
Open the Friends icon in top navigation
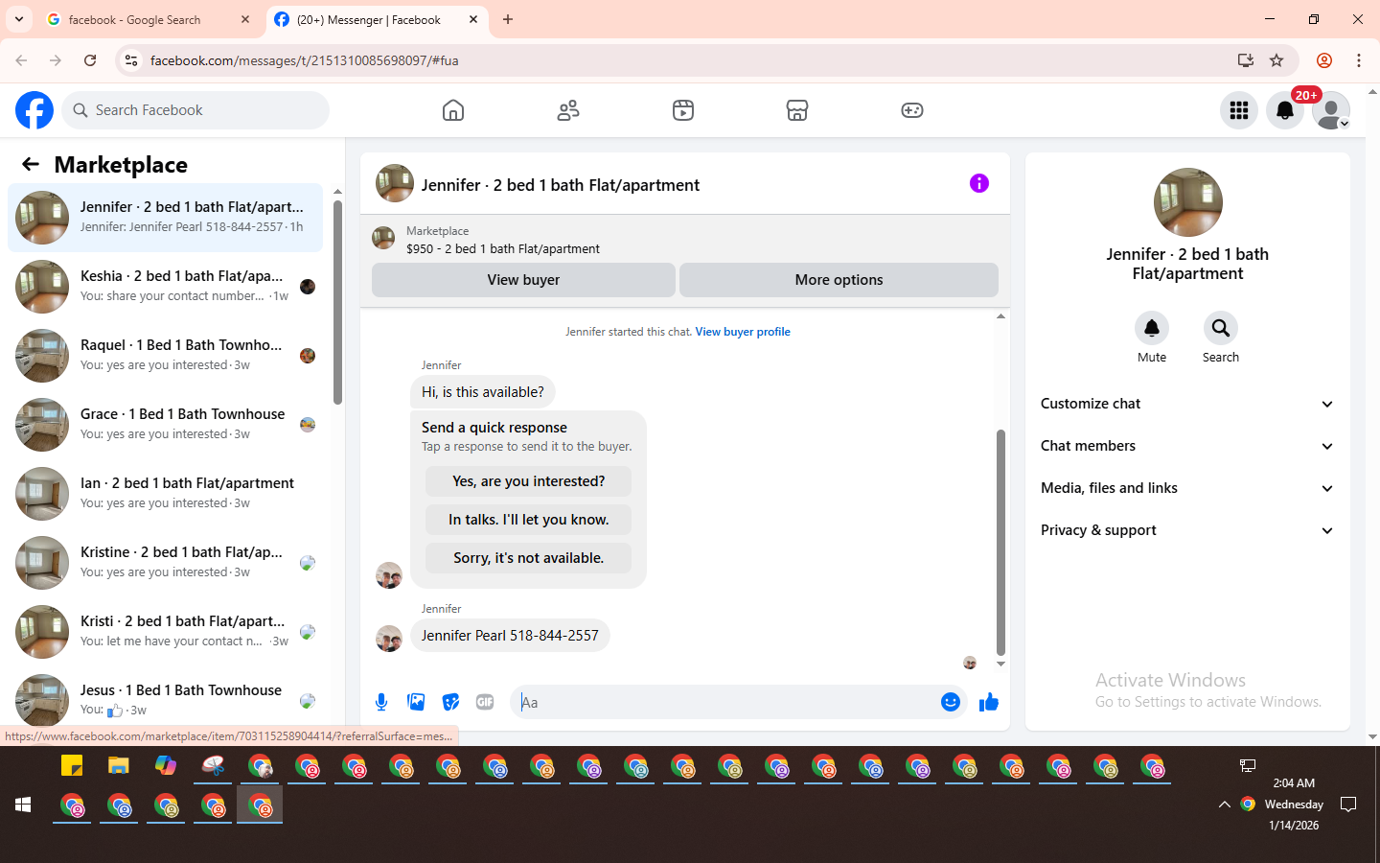[568, 110]
